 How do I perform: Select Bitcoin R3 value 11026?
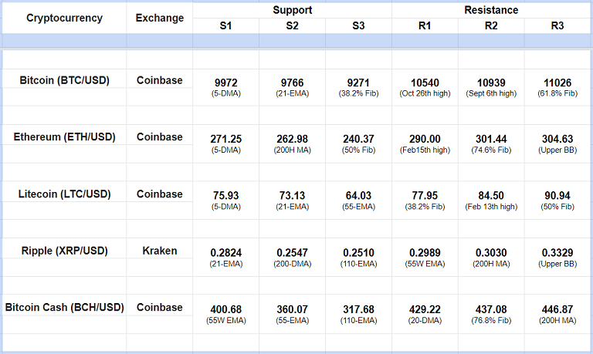tap(557, 82)
